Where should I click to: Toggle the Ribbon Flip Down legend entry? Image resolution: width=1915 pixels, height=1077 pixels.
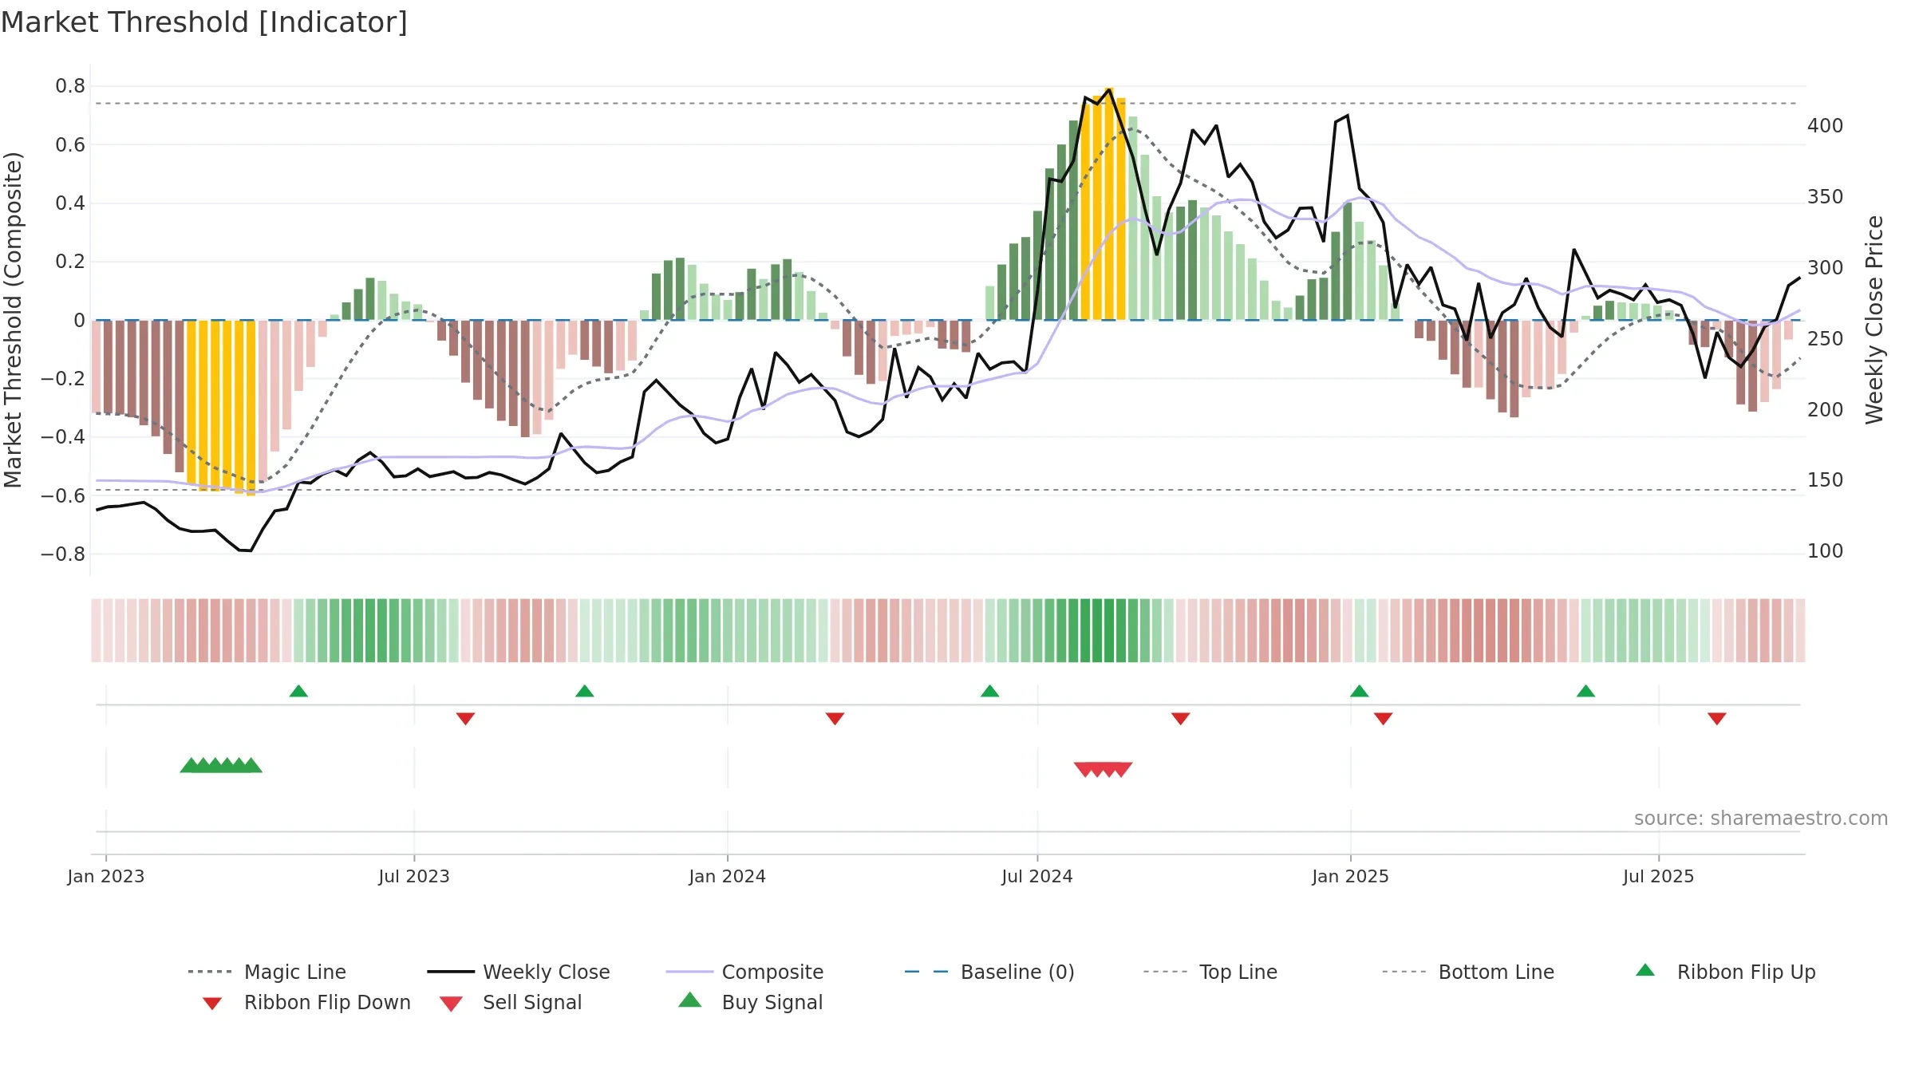pos(306,1002)
